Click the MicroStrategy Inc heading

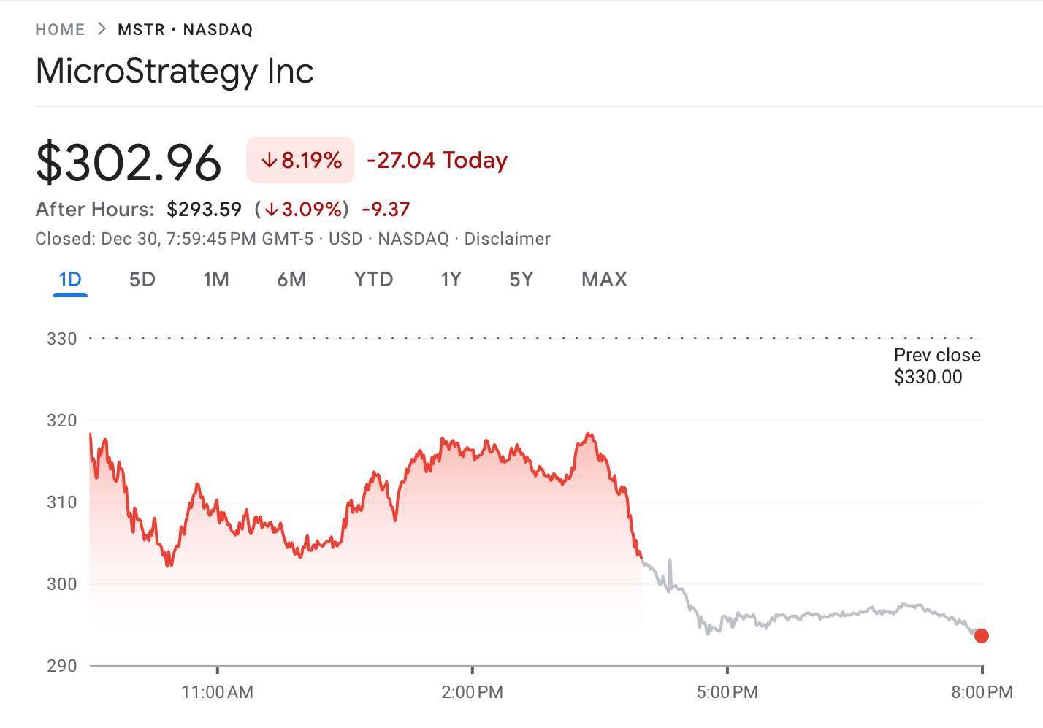[x=175, y=71]
